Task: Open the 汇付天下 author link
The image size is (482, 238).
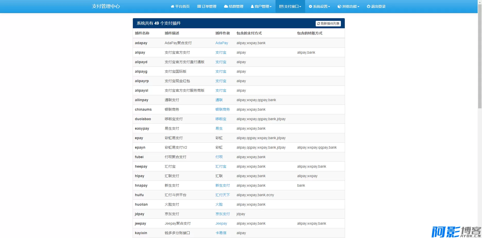Action: coord(222,195)
